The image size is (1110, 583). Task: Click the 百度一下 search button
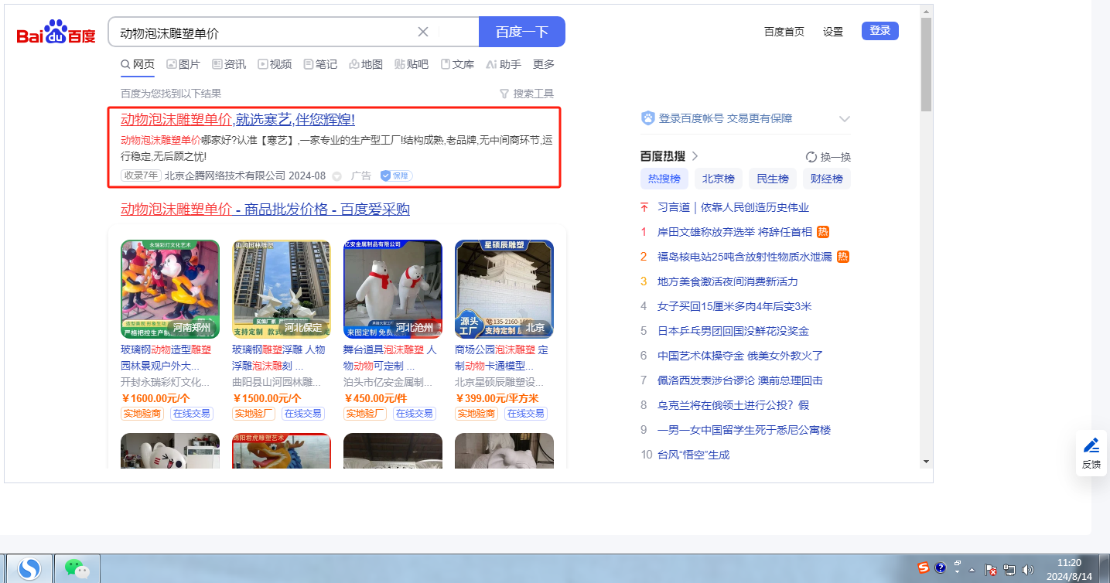pyautogui.click(x=522, y=32)
